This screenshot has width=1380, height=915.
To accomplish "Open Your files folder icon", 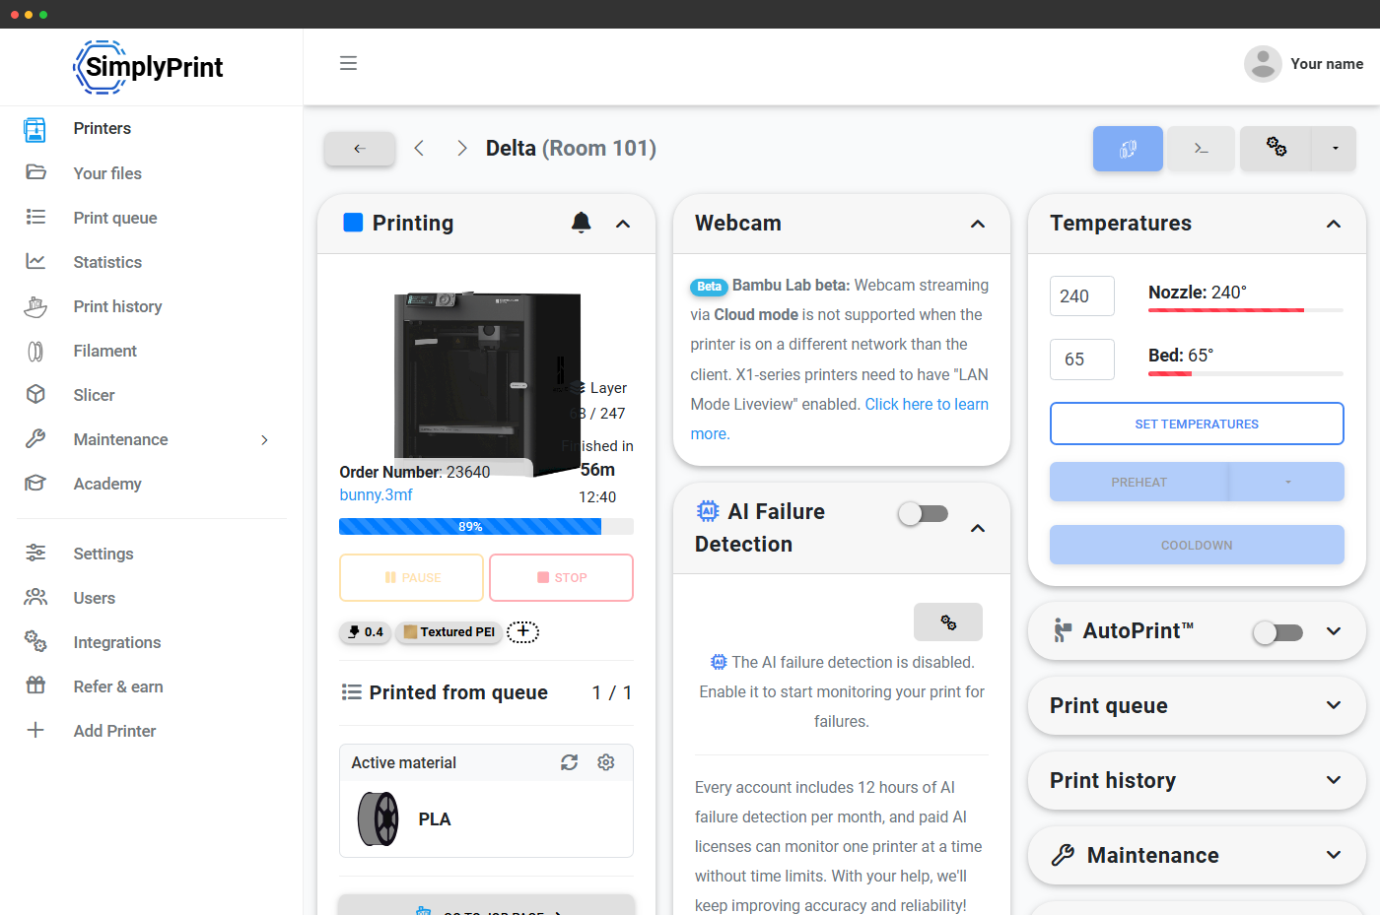I will coord(35,172).
